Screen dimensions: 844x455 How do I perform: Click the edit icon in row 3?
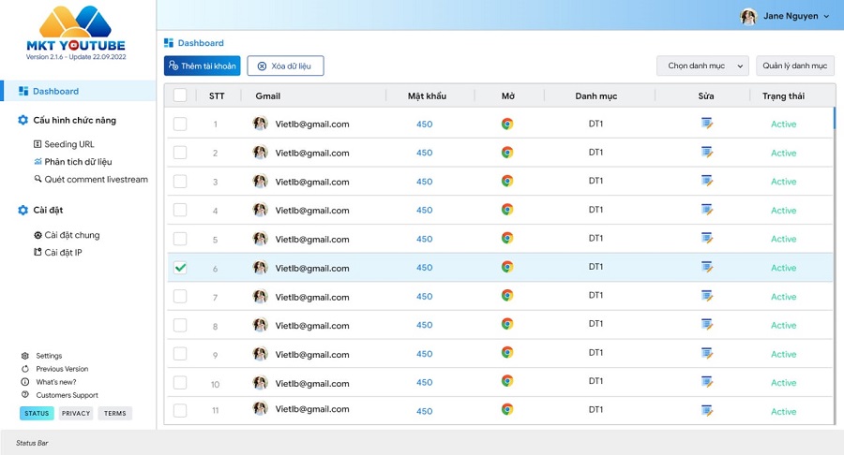tap(707, 181)
